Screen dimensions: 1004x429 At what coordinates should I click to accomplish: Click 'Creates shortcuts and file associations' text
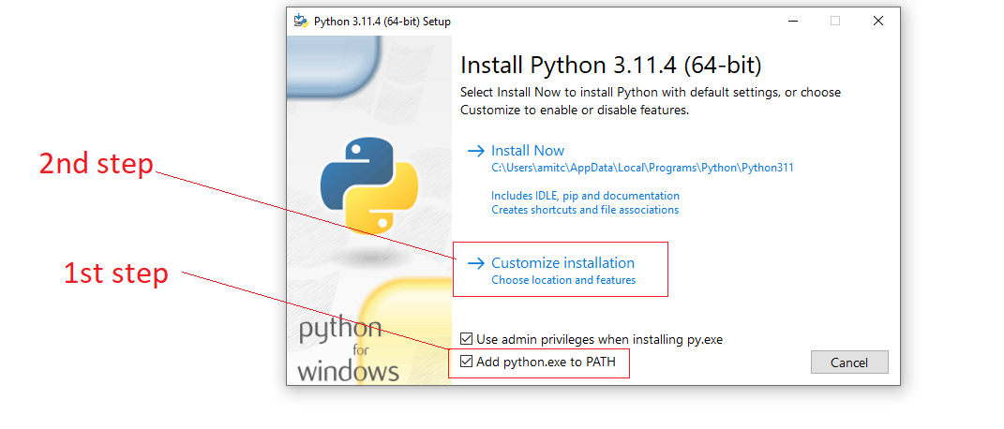[x=585, y=210]
